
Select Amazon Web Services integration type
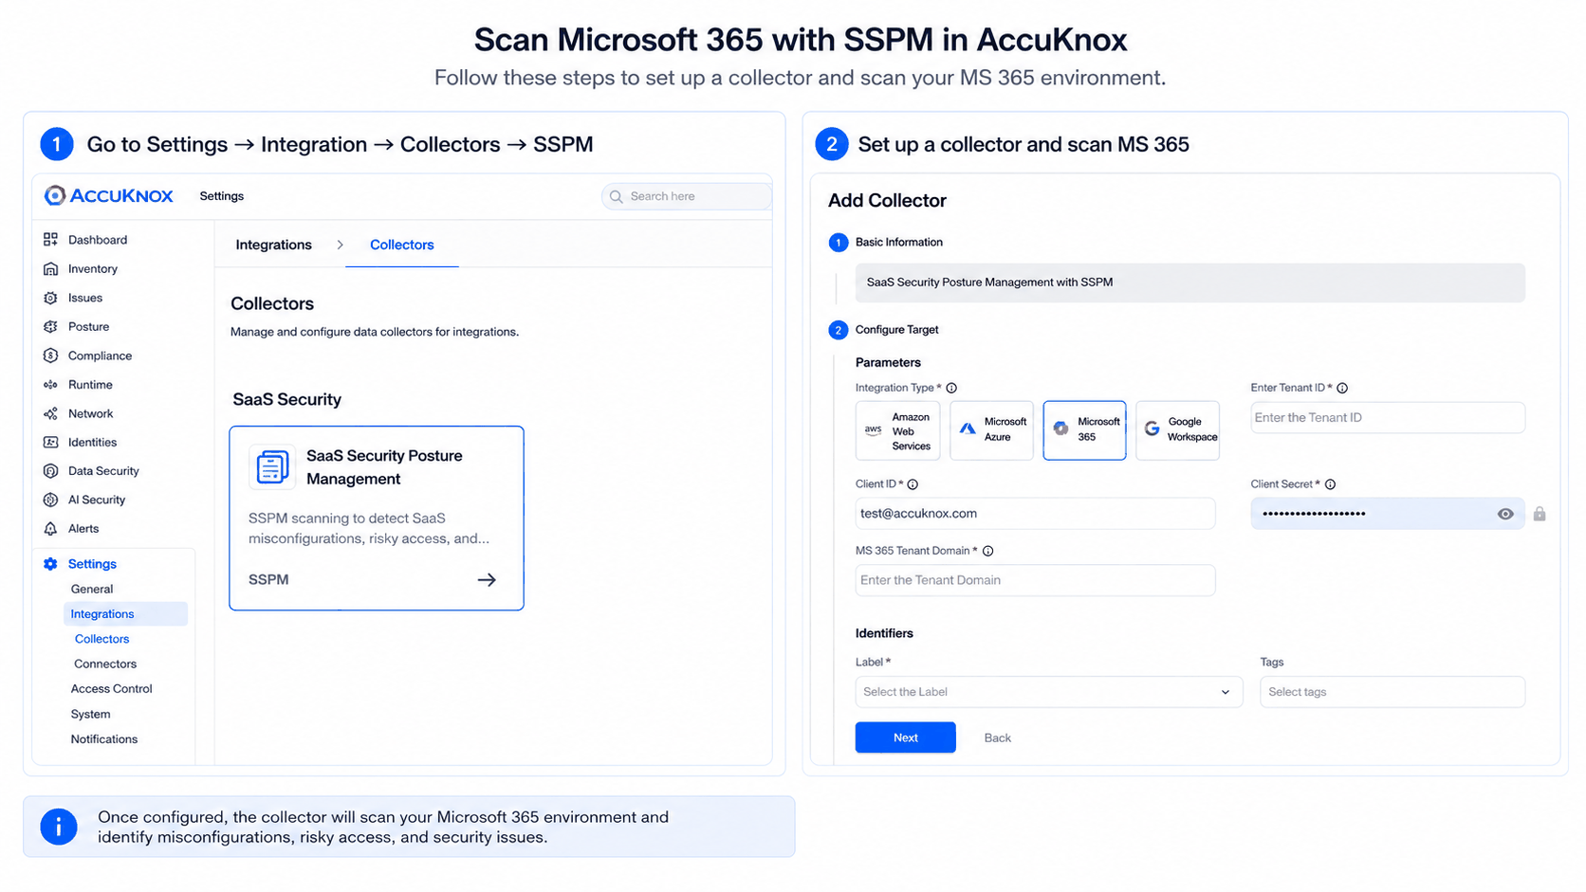(897, 430)
